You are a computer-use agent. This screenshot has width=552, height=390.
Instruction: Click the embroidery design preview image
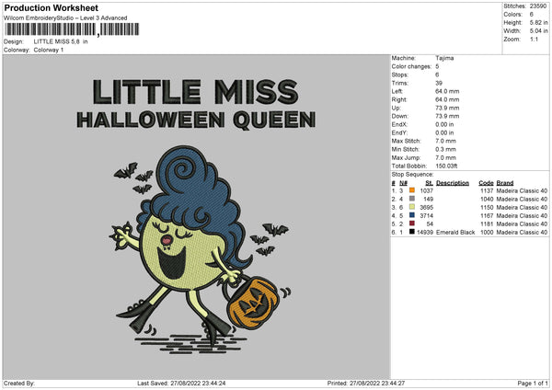[197, 217]
